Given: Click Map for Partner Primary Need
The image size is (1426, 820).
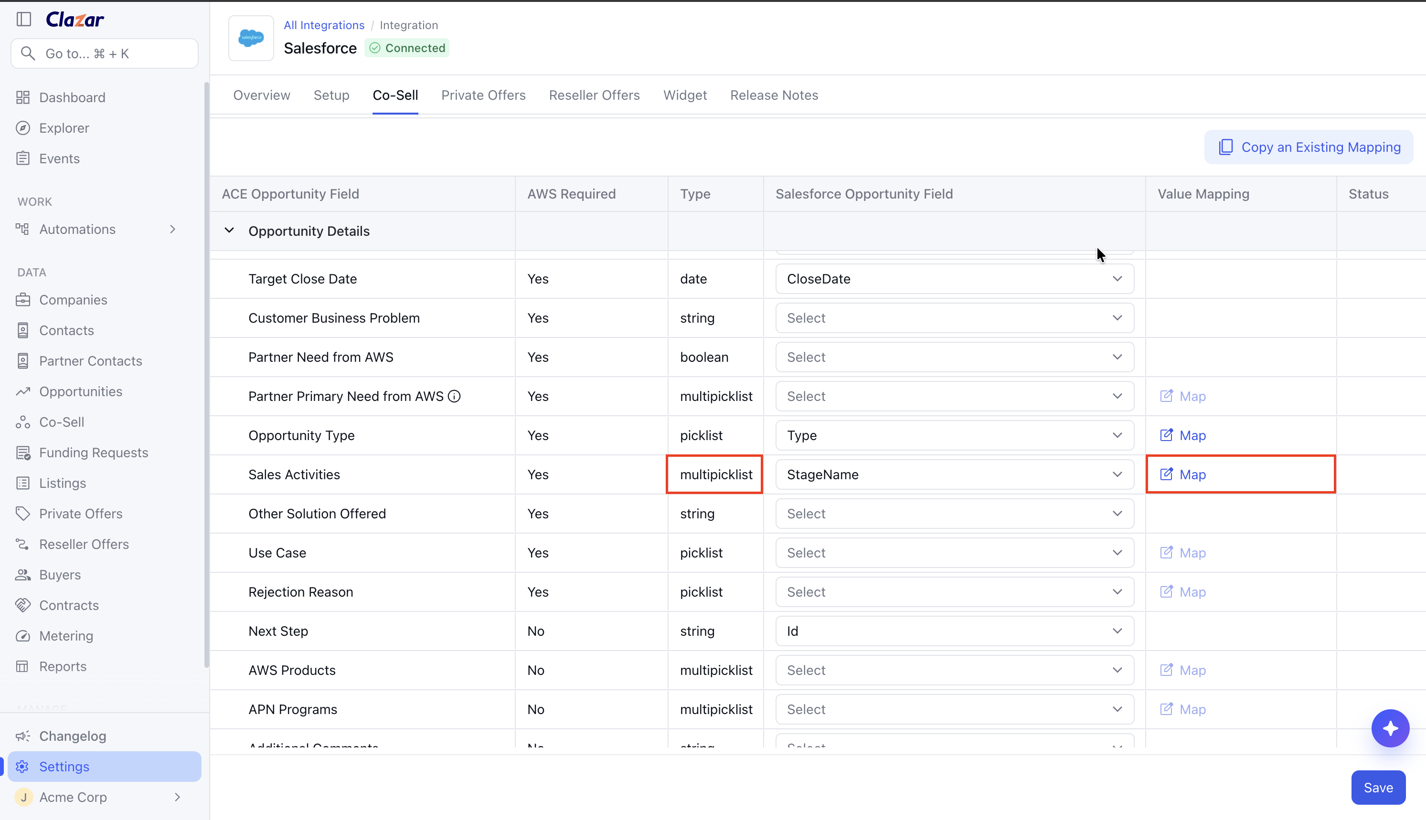Looking at the screenshot, I should tap(1182, 396).
